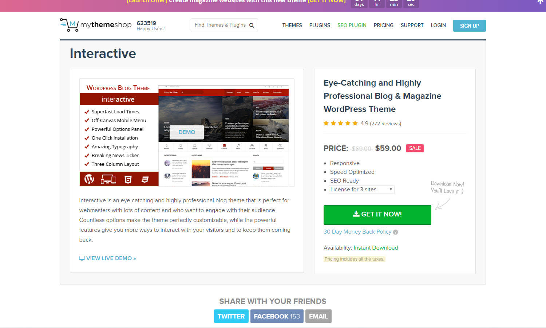Open the 30 Day Money Back Policy link

[x=357, y=232]
